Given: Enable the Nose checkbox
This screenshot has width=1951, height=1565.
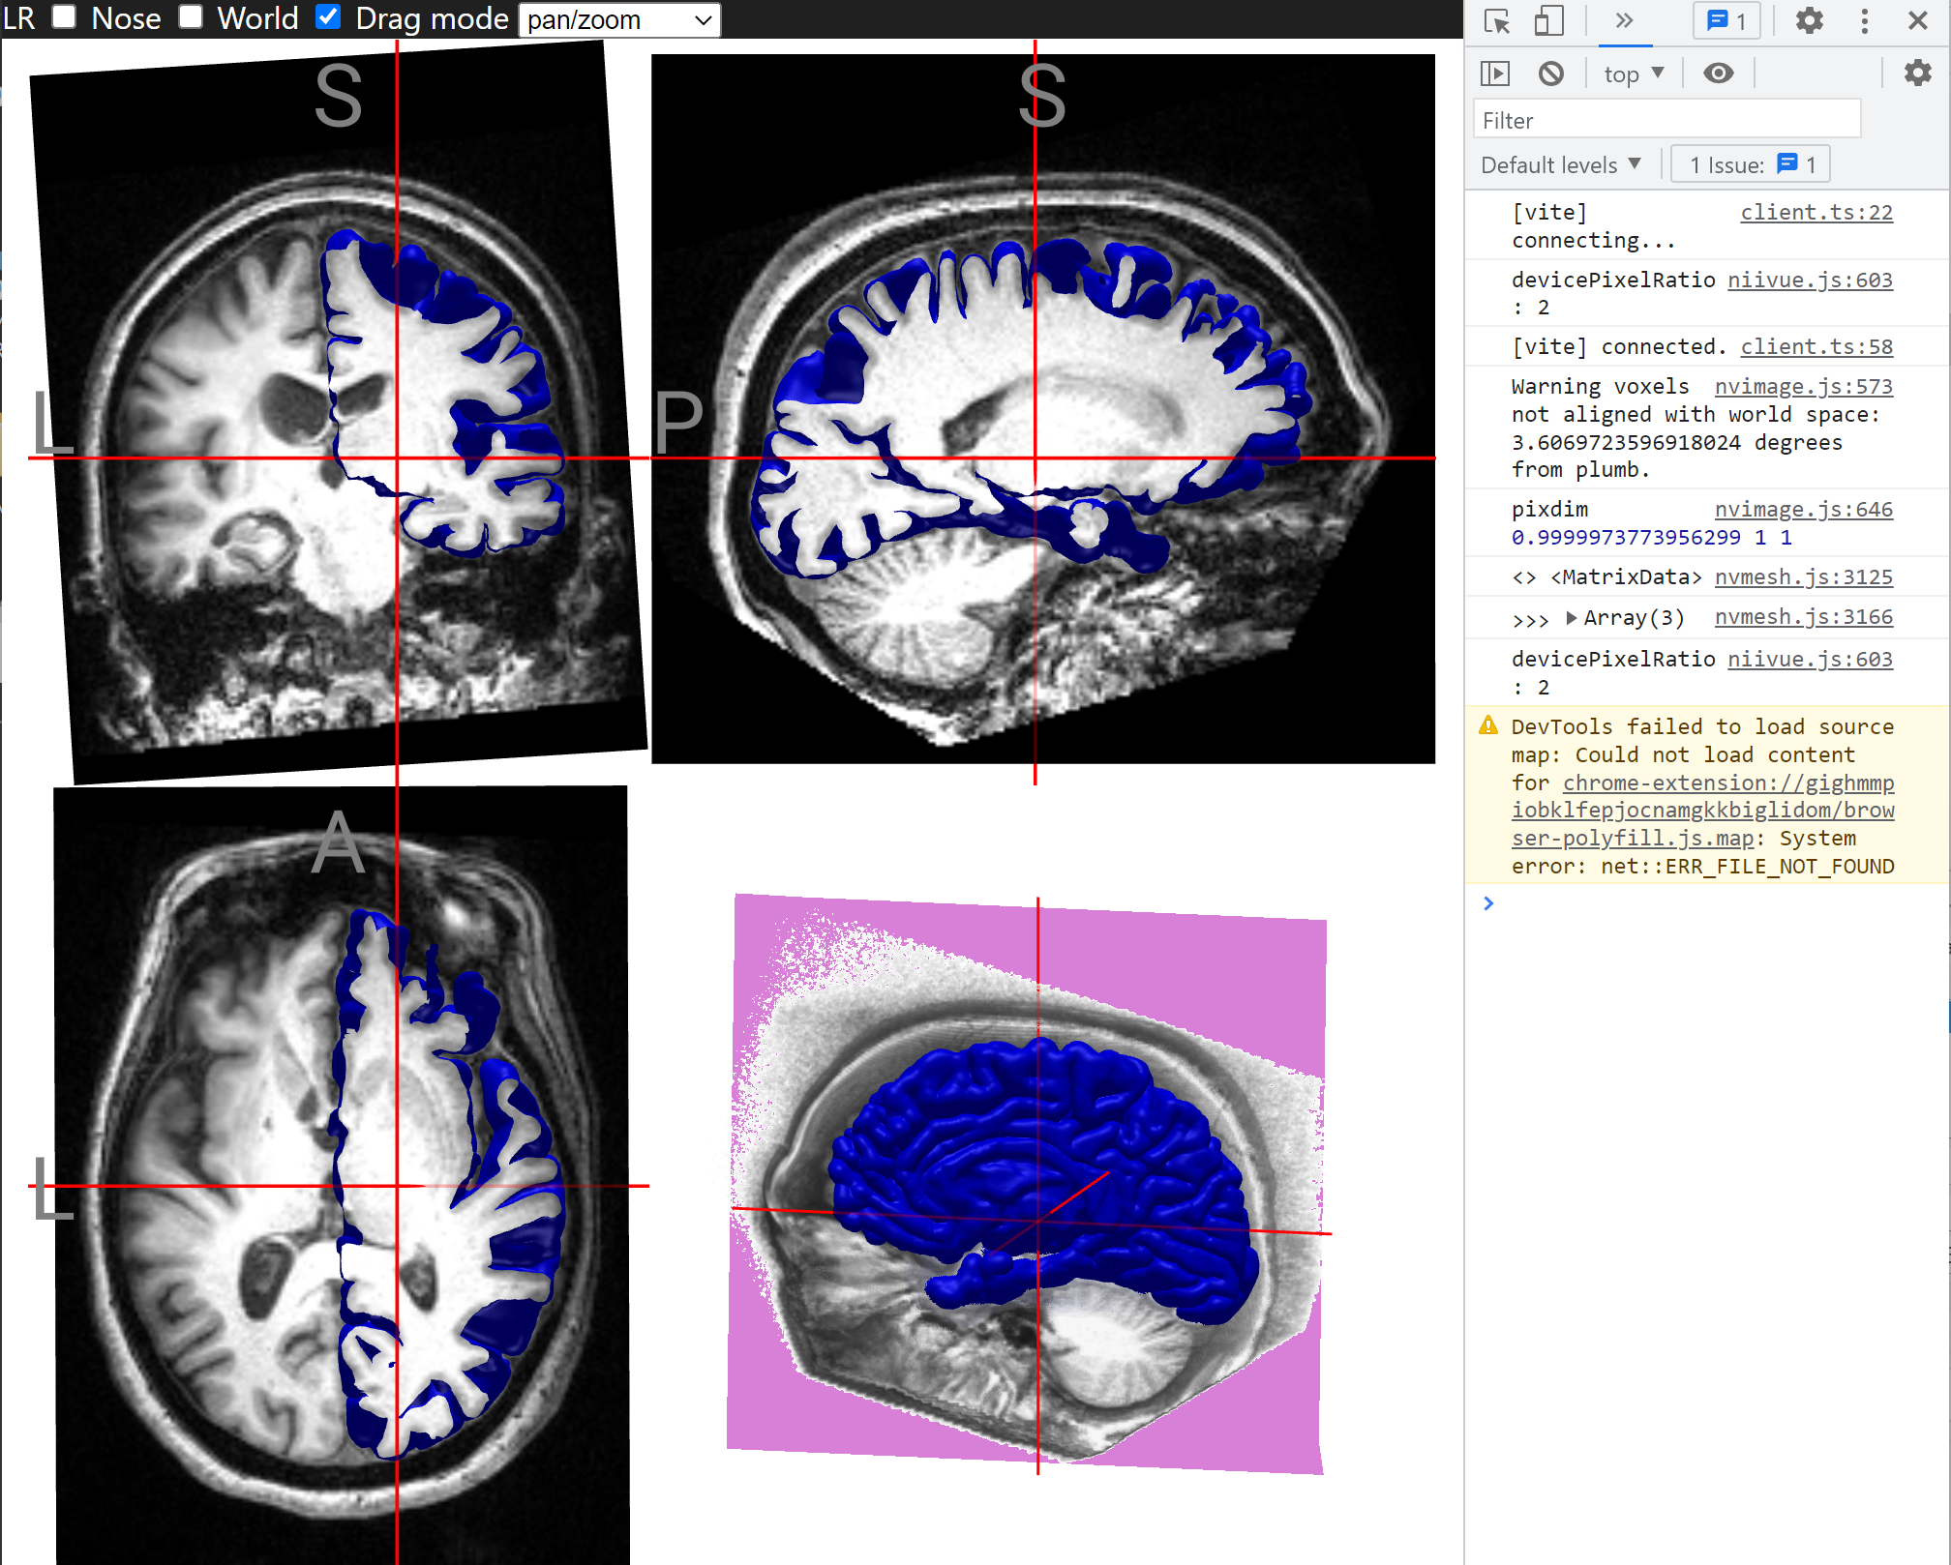Looking at the screenshot, I should tap(65, 17).
